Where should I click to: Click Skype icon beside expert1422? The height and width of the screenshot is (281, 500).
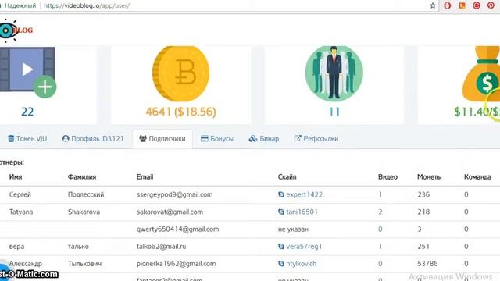coord(281,194)
